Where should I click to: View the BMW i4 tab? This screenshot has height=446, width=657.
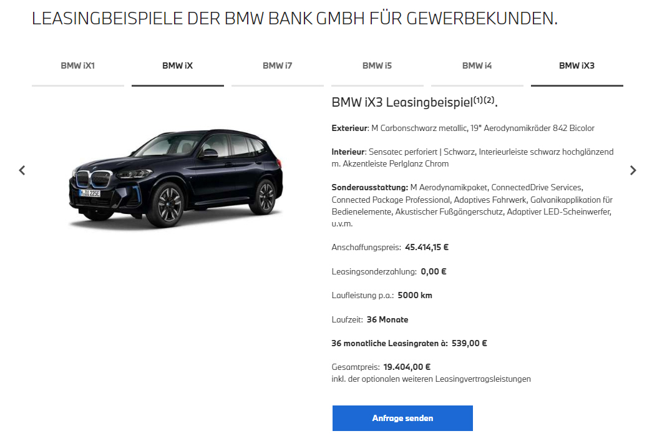pos(477,65)
